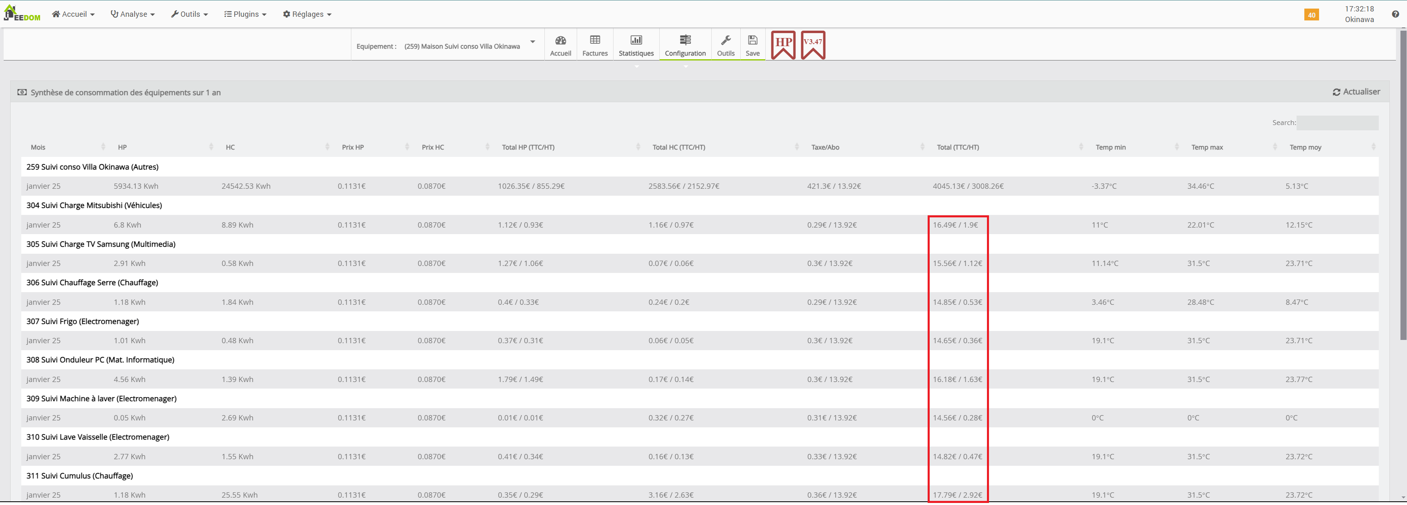This screenshot has height=505, width=1407.
Task: Open the Analyse menu dropdown
Action: point(133,14)
